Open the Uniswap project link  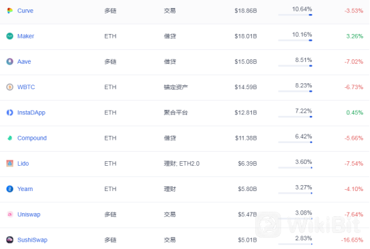[29, 214]
